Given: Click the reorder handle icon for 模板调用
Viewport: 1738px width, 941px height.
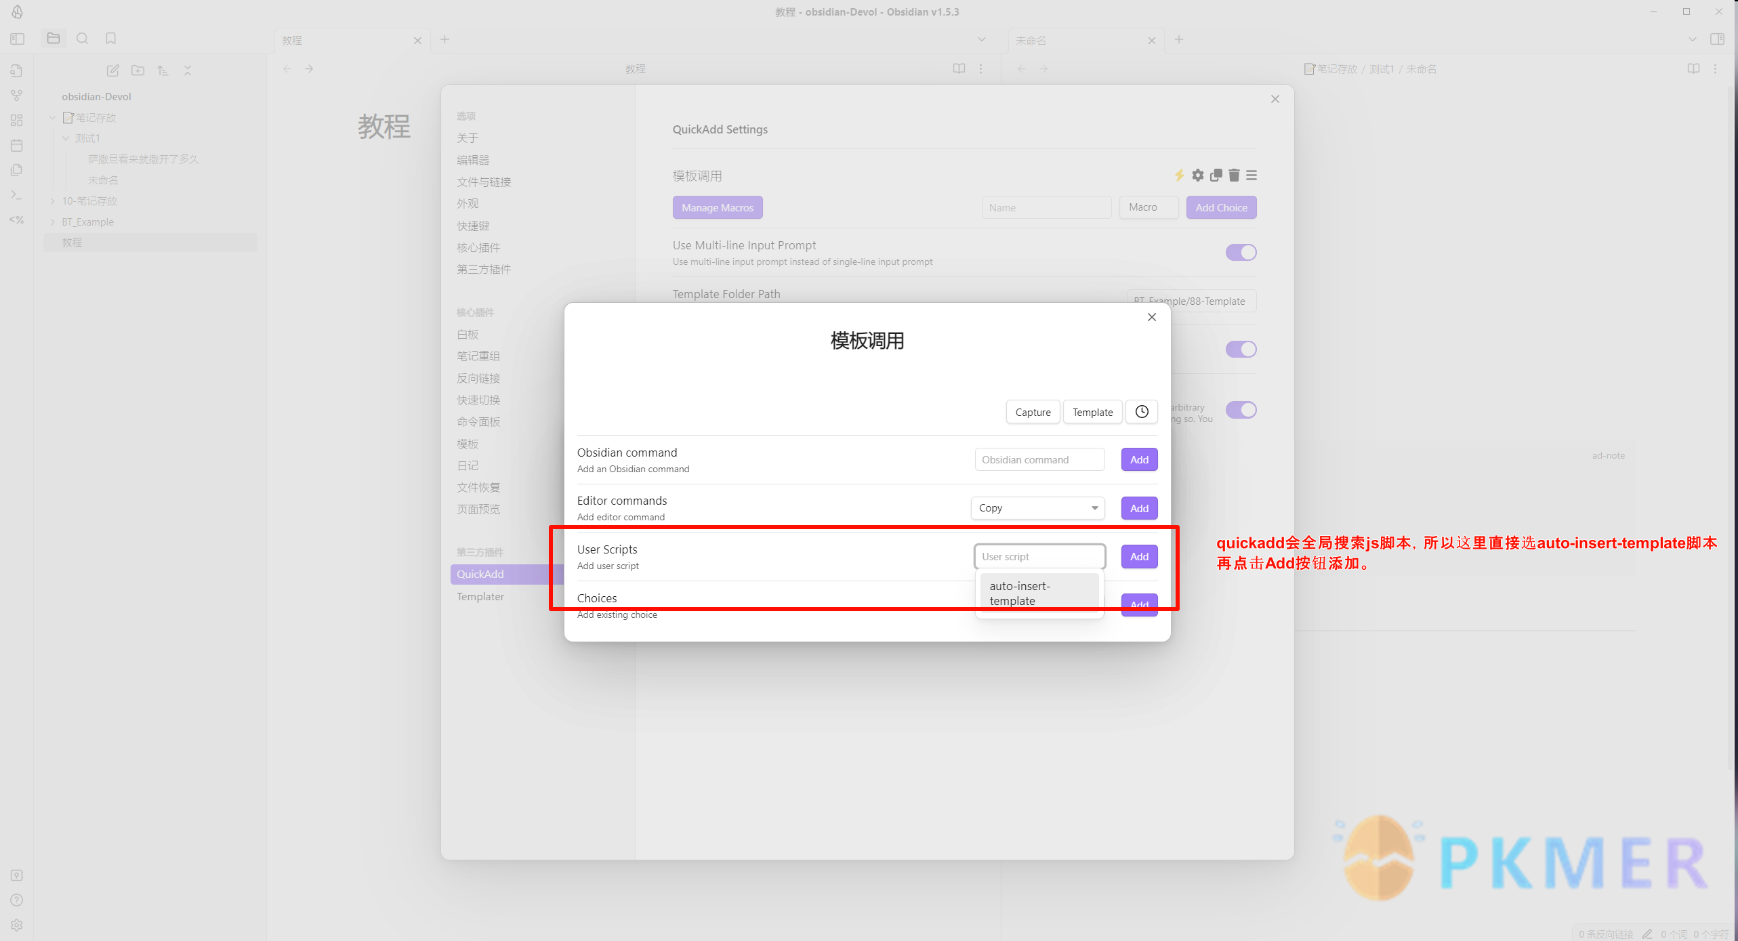Looking at the screenshot, I should (x=1251, y=175).
